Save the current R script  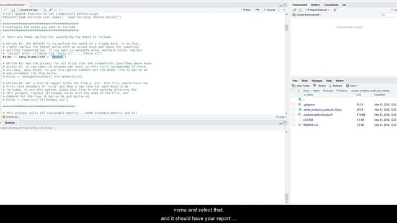pos(13,10)
